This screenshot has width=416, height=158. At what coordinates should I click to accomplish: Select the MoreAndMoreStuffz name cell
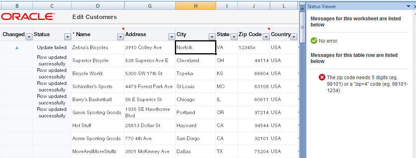coord(98,152)
